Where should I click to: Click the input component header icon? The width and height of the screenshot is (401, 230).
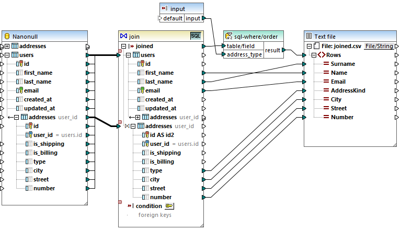165,9
